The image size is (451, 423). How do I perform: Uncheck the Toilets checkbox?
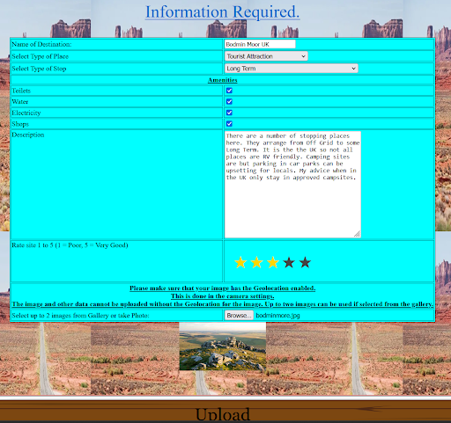229,91
